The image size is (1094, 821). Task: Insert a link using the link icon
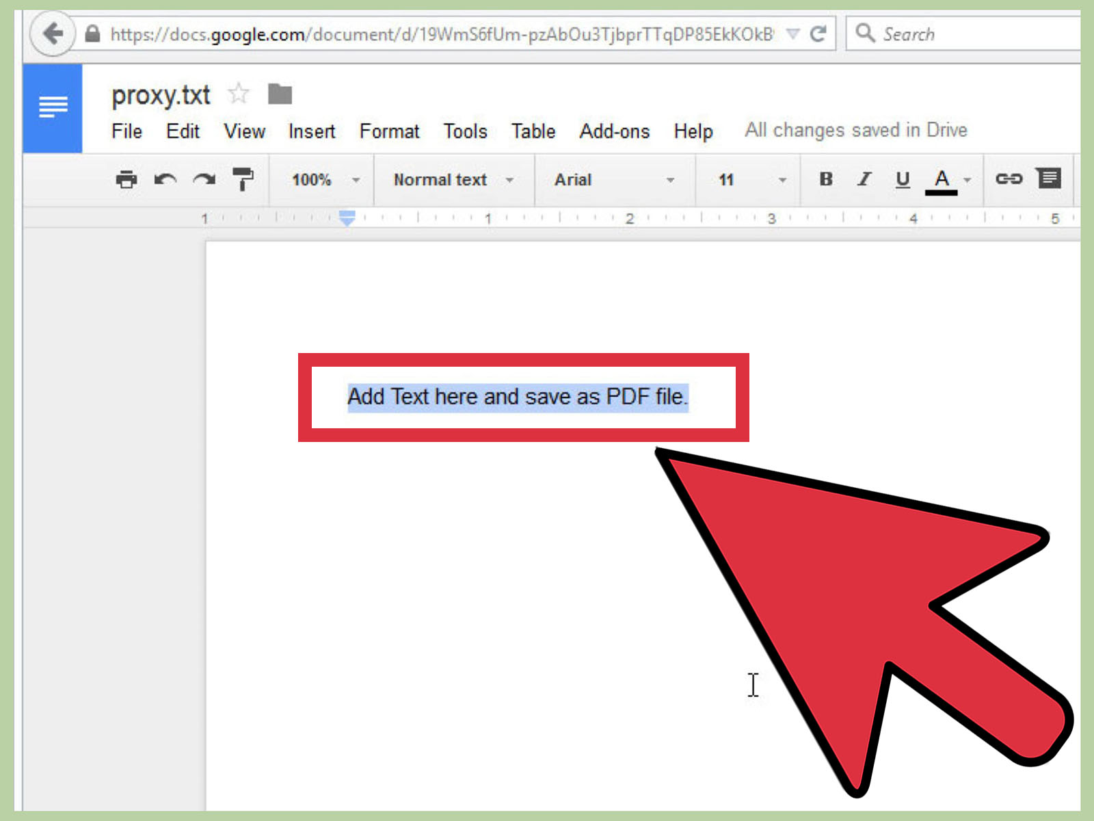click(x=1009, y=179)
